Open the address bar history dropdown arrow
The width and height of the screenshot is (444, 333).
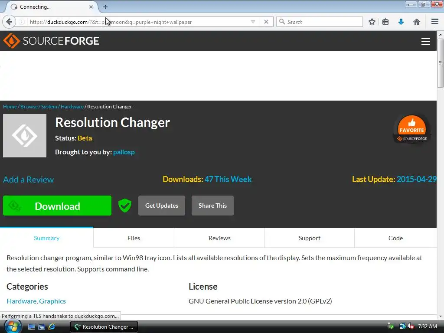tap(253, 22)
